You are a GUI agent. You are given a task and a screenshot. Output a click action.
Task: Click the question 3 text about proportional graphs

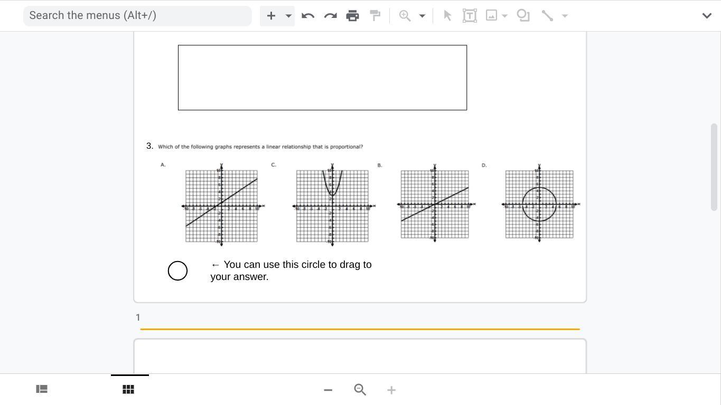(x=260, y=147)
